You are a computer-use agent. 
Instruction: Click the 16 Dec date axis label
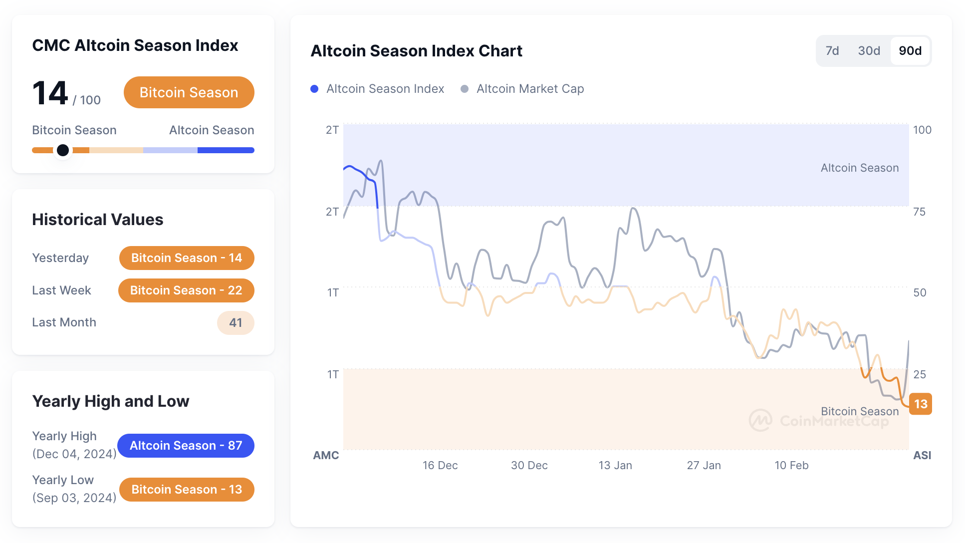pyautogui.click(x=440, y=466)
